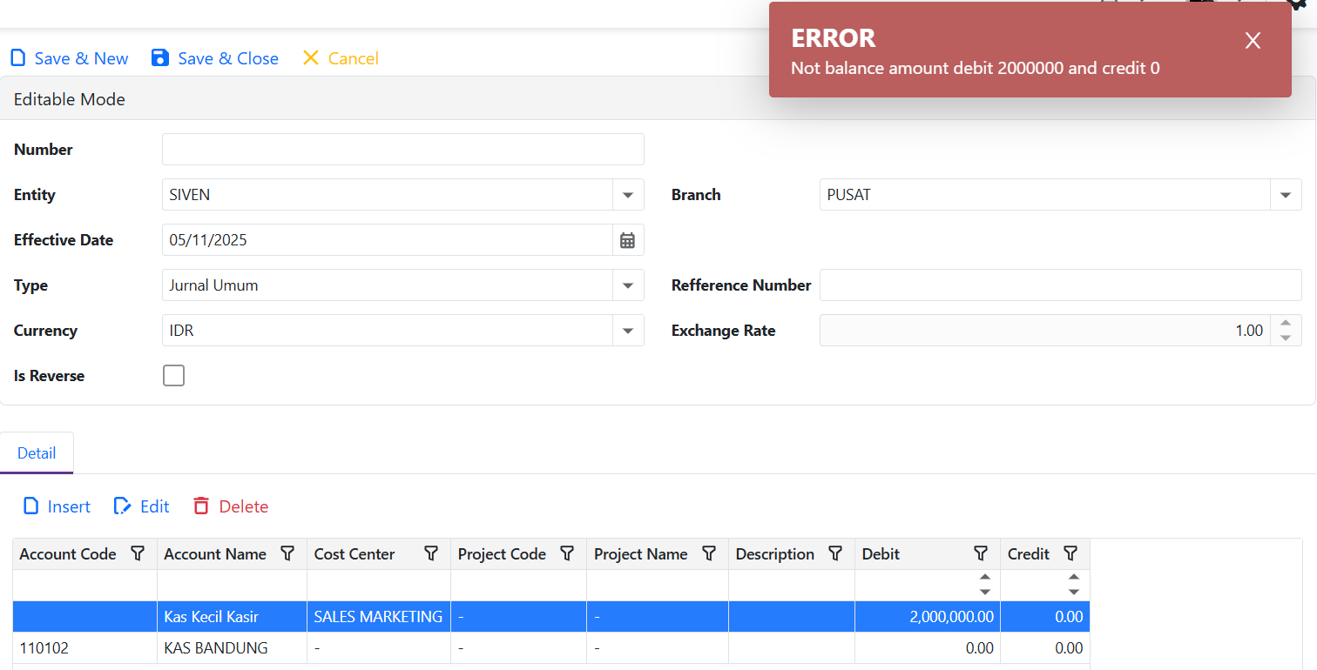Viewport: 1317px width, 670px height.
Task: Filter the Account Code column
Action: click(138, 554)
